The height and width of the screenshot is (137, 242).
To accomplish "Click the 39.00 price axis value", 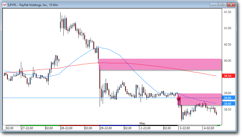I will click(x=228, y=93).
